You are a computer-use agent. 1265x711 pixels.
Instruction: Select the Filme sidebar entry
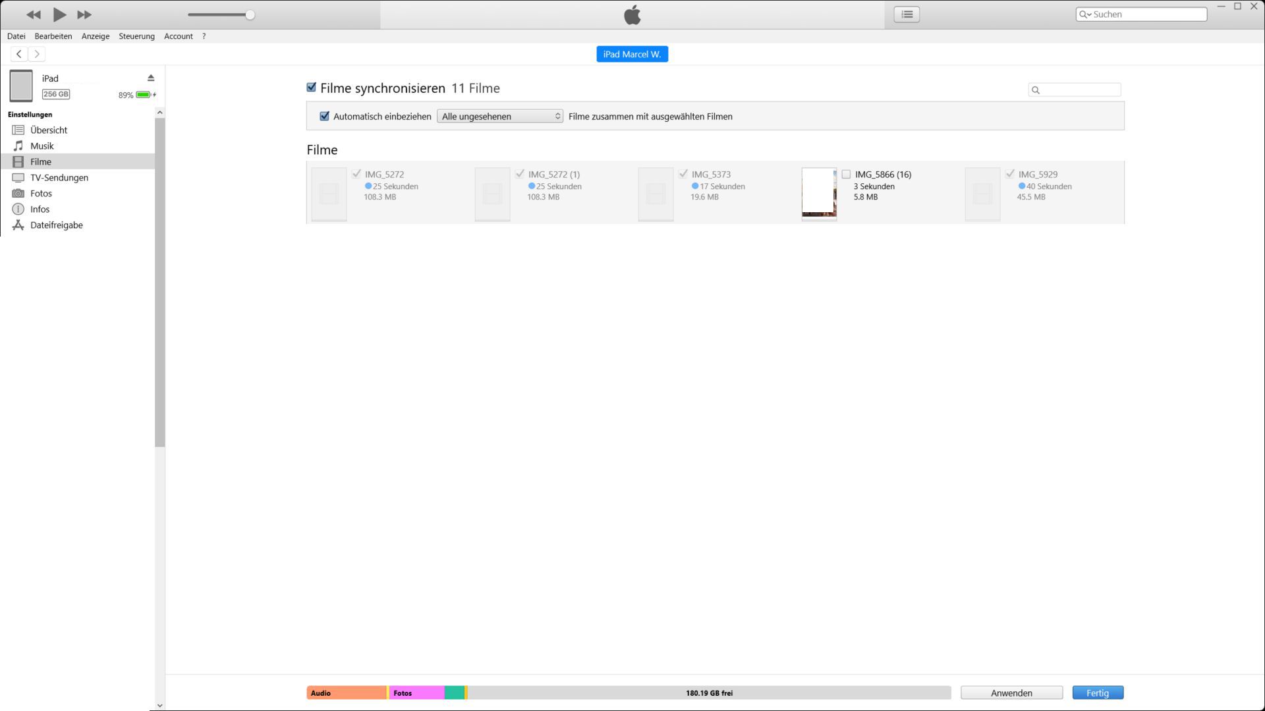click(78, 161)
